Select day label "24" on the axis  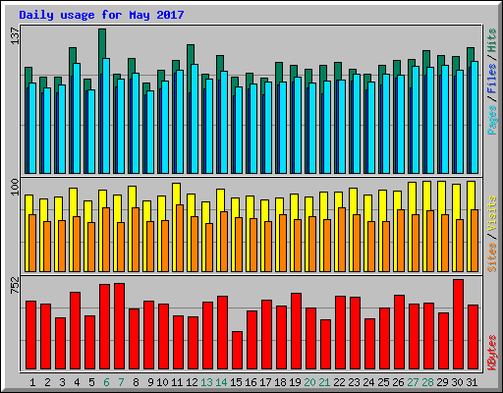click(368, 382)
